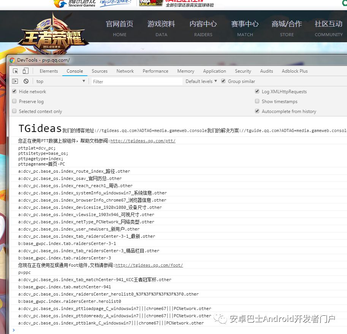
Task: Clear console with the ban icon
Action: (x=26, y=81)
